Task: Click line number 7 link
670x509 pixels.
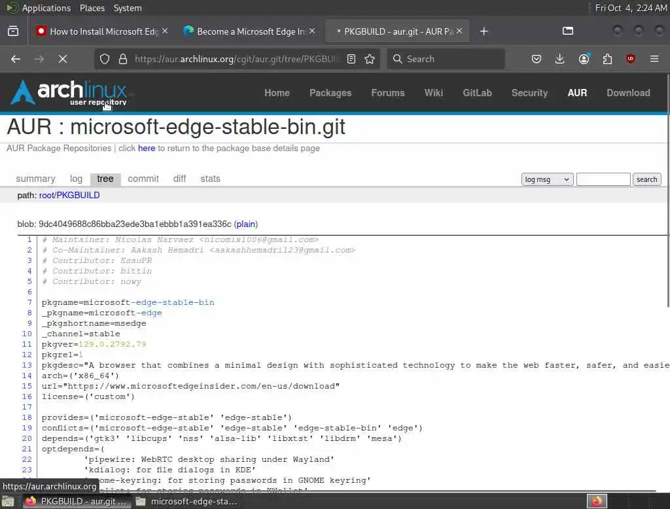Action: pyautogui.click(x=29, y=302)
